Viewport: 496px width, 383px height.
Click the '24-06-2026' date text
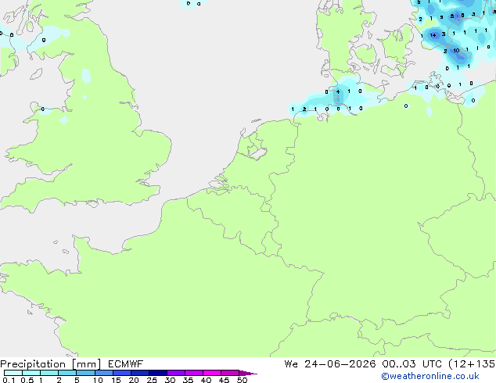(x=340, y=364)
